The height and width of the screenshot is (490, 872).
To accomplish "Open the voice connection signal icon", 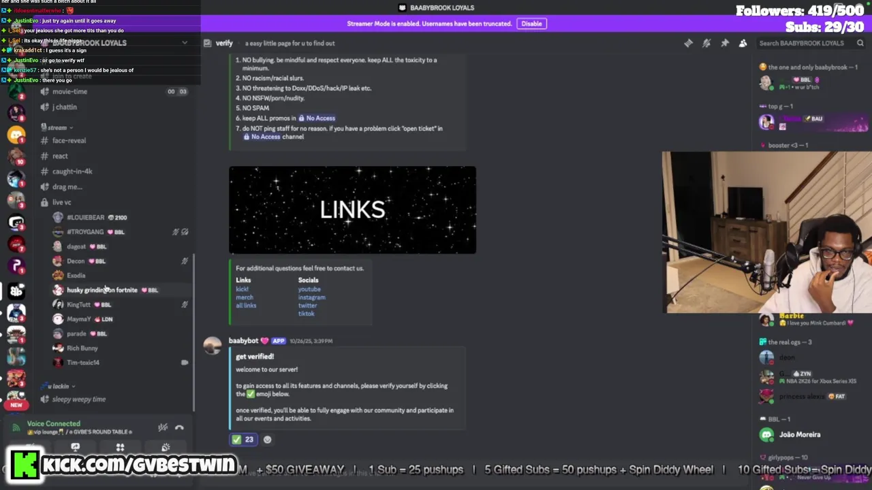I will [16, 427].
